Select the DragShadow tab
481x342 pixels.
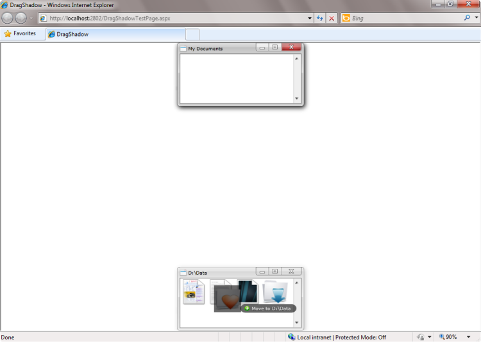pyautogui.click(x=115, y=34)
